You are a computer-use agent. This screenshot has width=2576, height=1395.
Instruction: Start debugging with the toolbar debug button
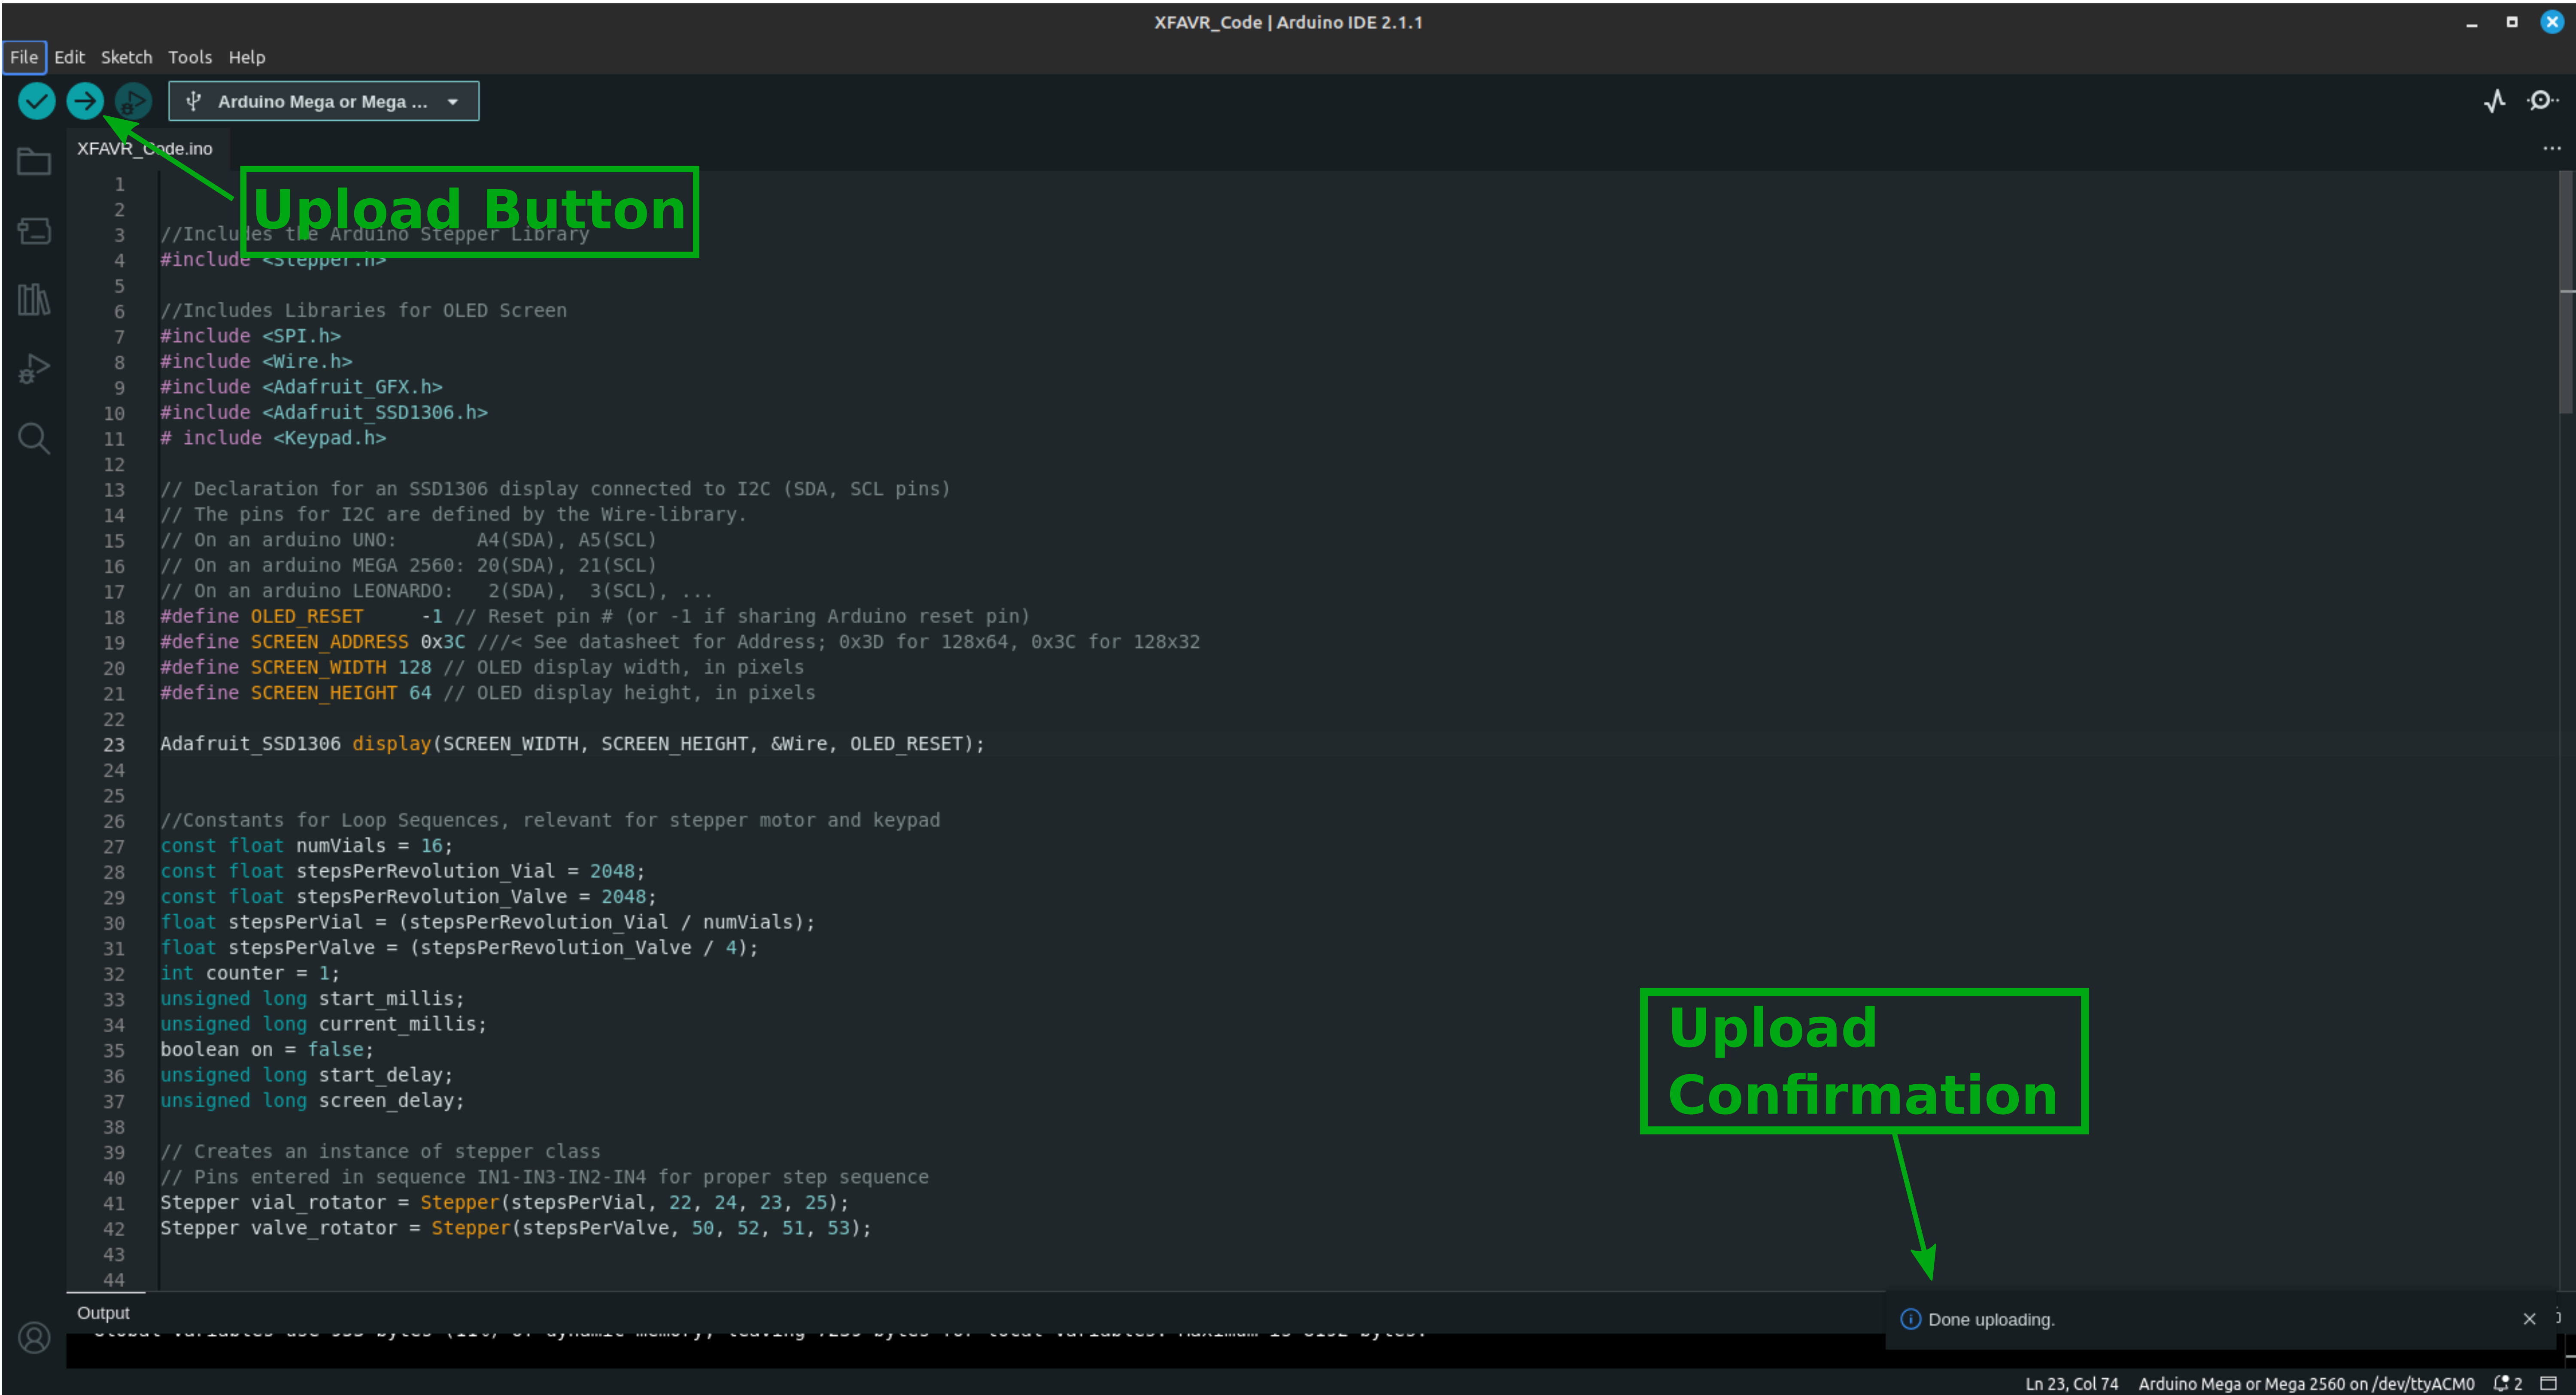pos(133,101)
